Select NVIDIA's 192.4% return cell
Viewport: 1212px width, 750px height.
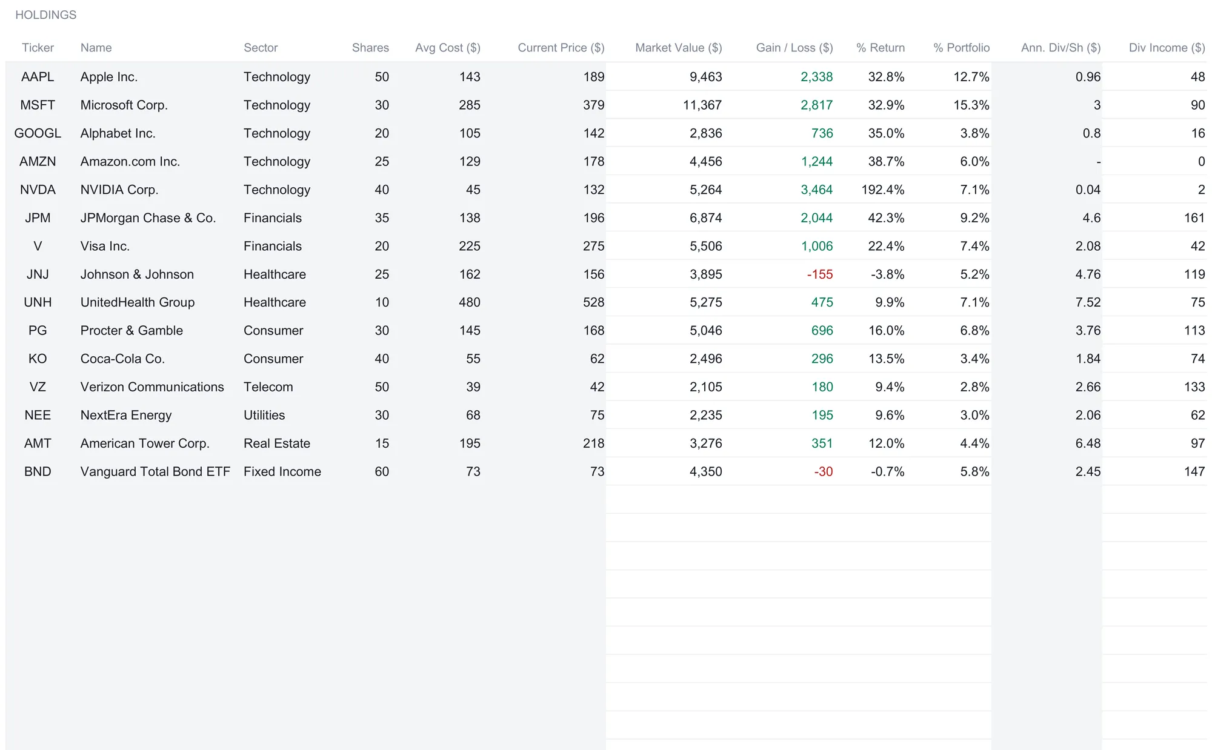click(x=882, y=190)
